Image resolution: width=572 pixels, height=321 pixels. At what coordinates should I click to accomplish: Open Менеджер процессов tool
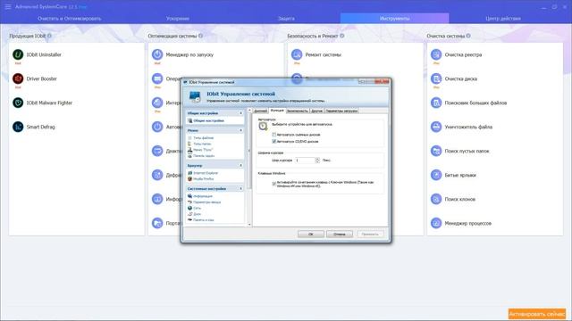pos(461,223)
